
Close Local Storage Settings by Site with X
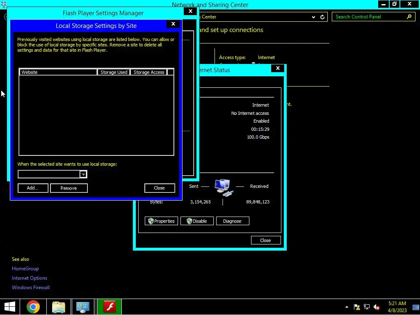173,24
